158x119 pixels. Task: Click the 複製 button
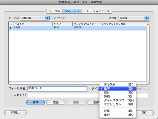(x=76, y=102)
